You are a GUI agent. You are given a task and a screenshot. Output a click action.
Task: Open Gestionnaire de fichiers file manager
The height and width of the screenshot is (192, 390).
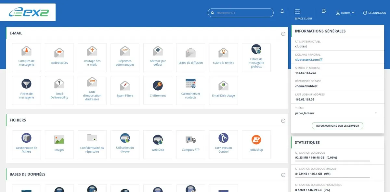(x=26, y=145)
